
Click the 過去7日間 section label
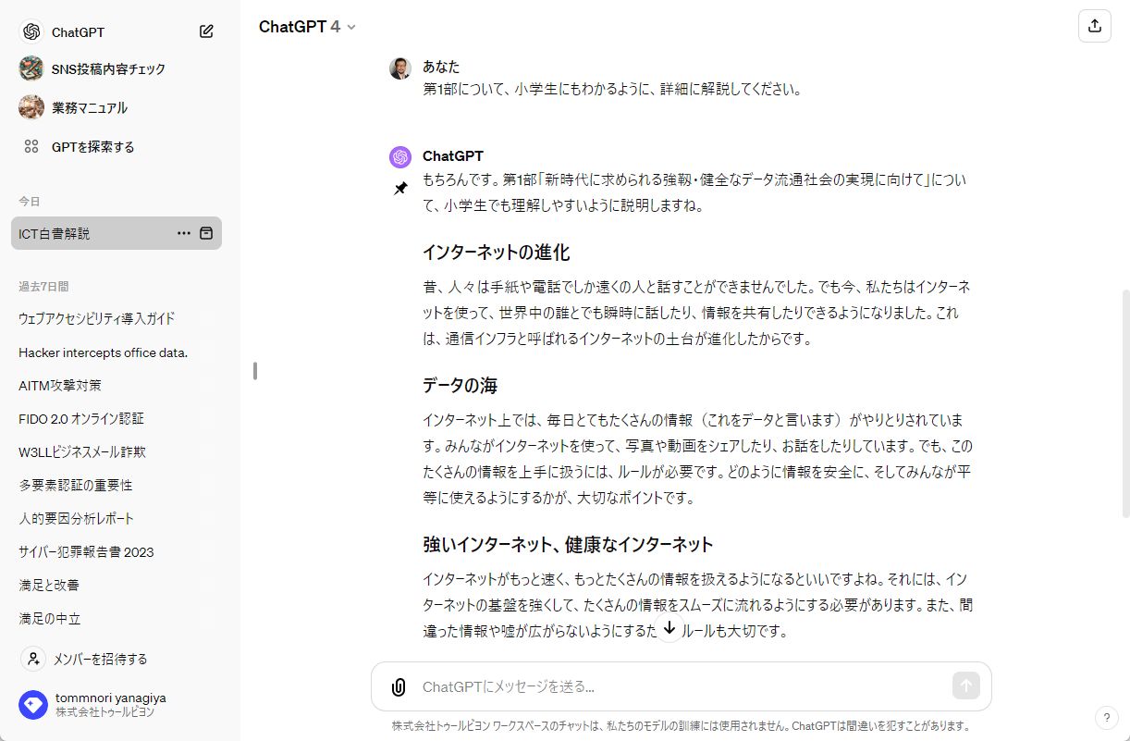coord(43,286)
